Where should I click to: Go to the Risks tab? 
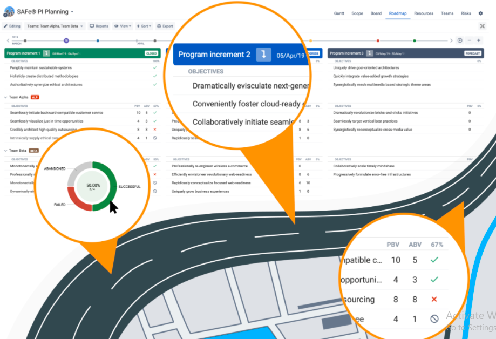pyautogui.click(x=466, y=13)
